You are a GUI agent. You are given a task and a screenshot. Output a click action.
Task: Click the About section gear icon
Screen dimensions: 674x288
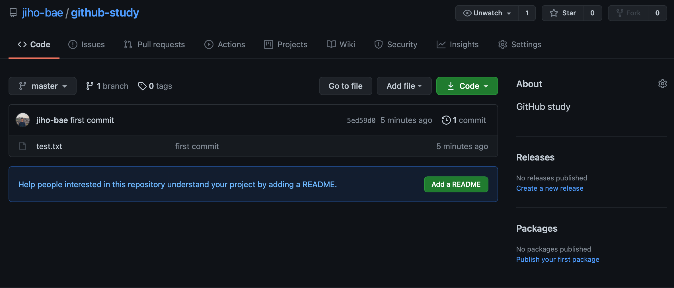662,84
